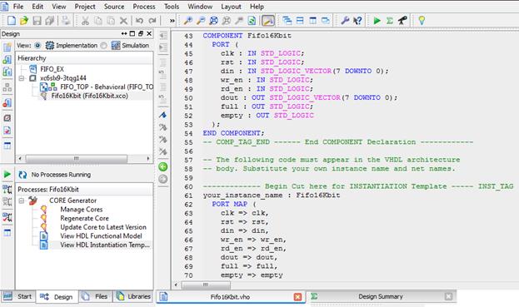
Task: Click the Undo arrow icon
Action: pos(139,21)
